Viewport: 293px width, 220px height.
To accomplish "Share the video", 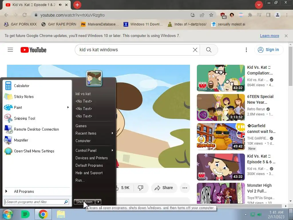I will point(164,188).
